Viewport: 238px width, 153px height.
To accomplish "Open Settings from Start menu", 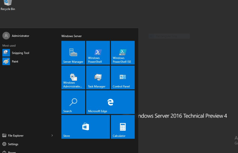I will coord(13,144).
